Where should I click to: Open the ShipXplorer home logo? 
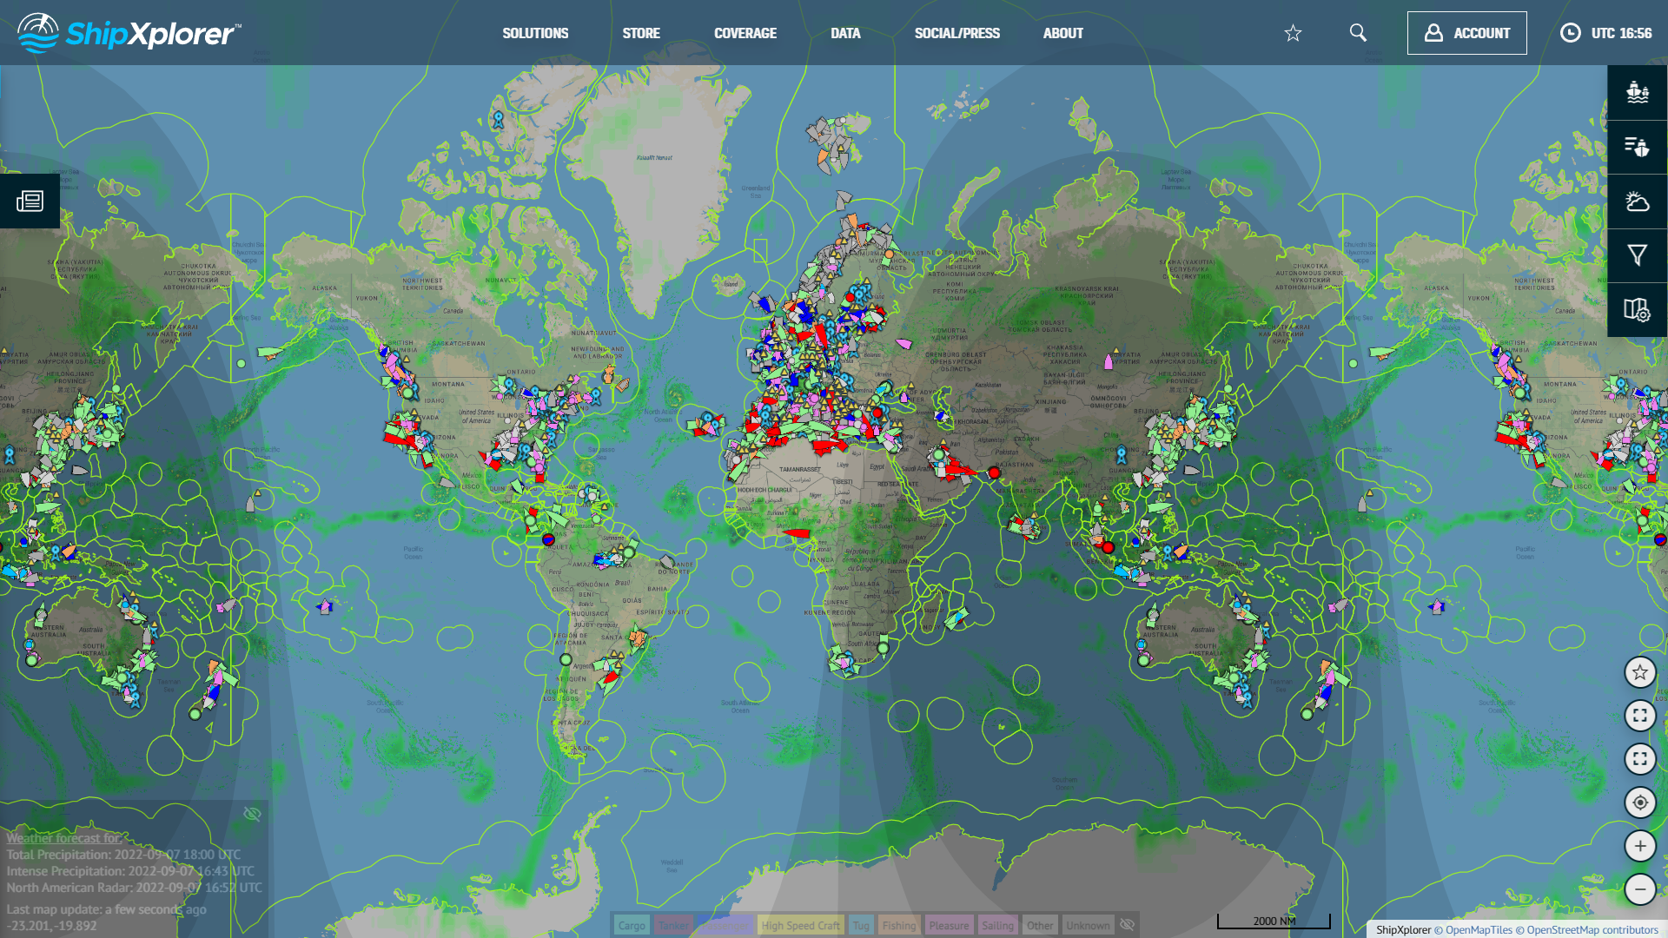click(129, 33)
